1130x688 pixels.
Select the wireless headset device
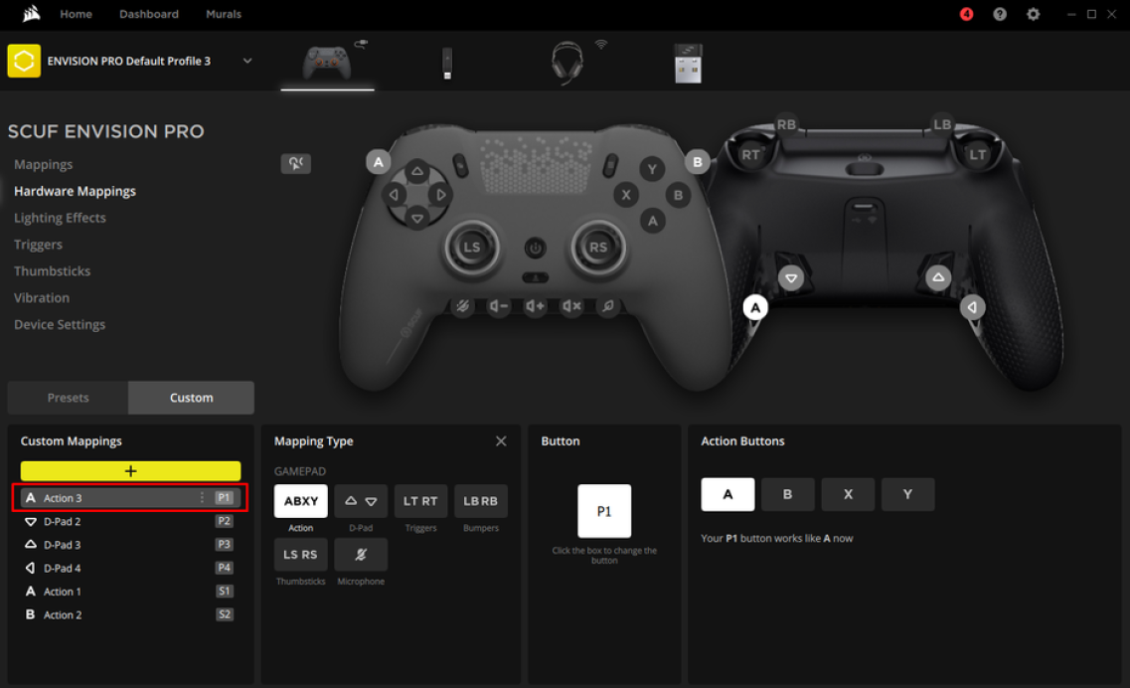[x=567, y=63]
